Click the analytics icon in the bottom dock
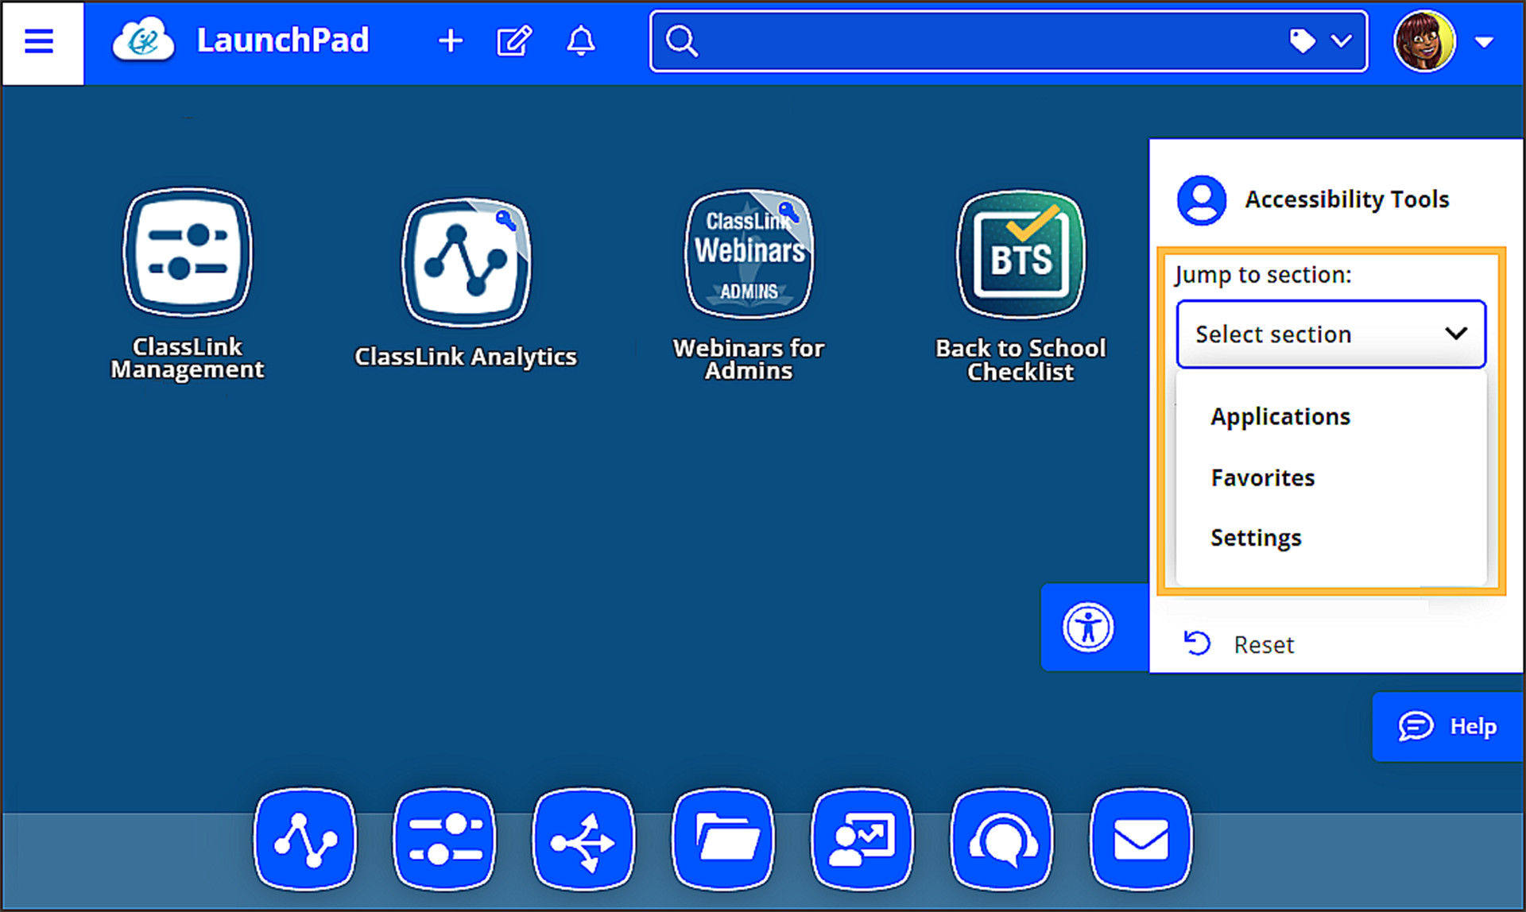Viewport: 1526px width, 912px height. [x=305, y=840]
